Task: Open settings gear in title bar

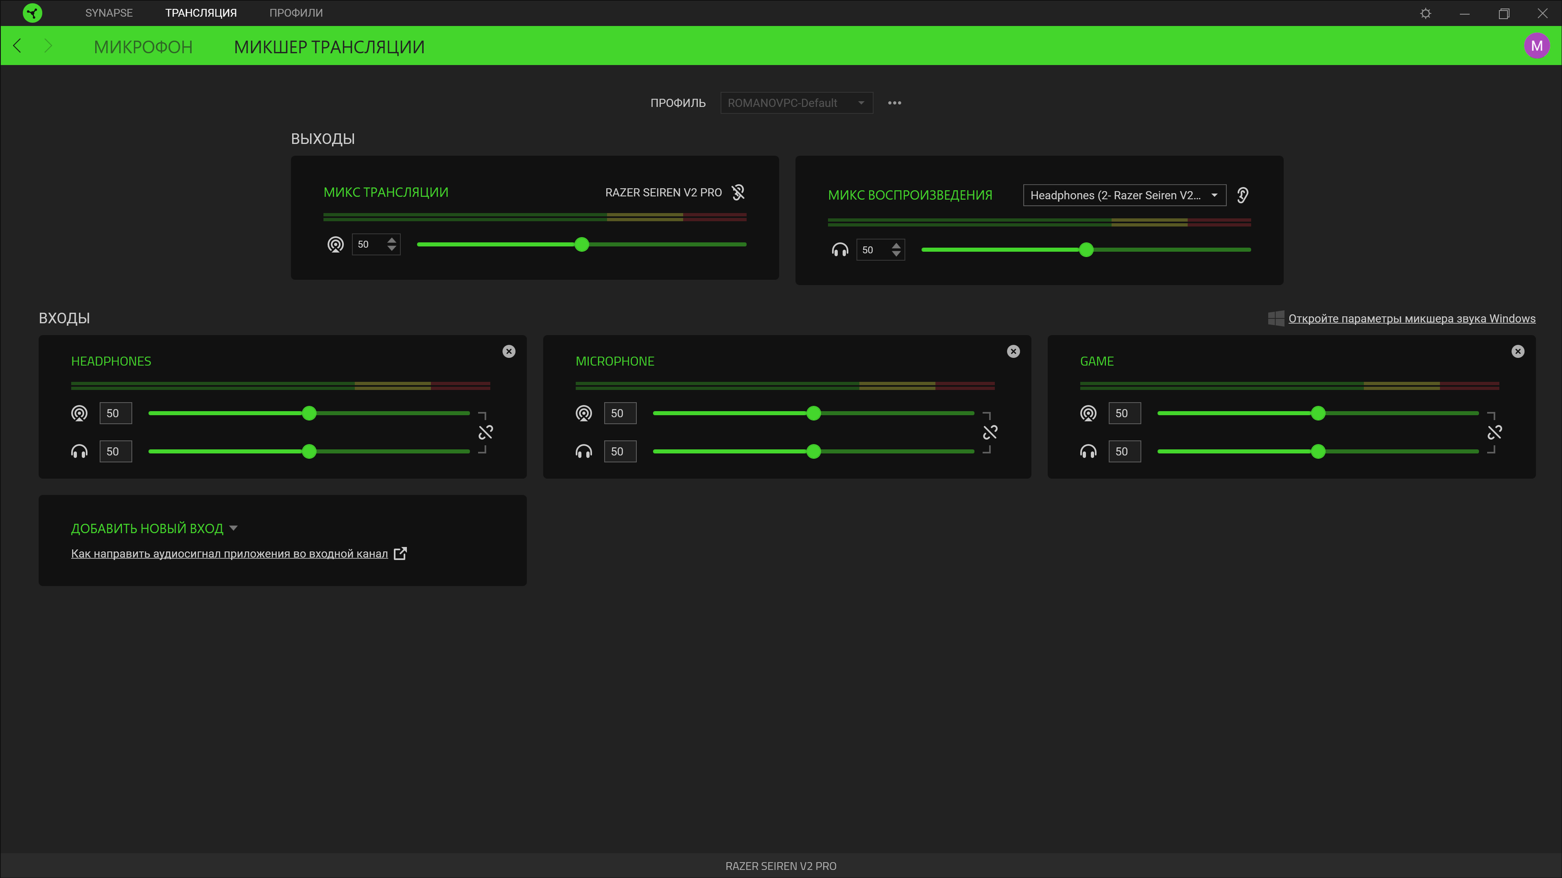Action: point(1426,14)
